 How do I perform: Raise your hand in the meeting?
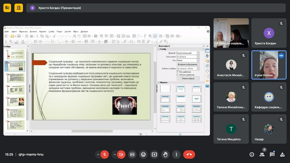click(x=165, y=154)
